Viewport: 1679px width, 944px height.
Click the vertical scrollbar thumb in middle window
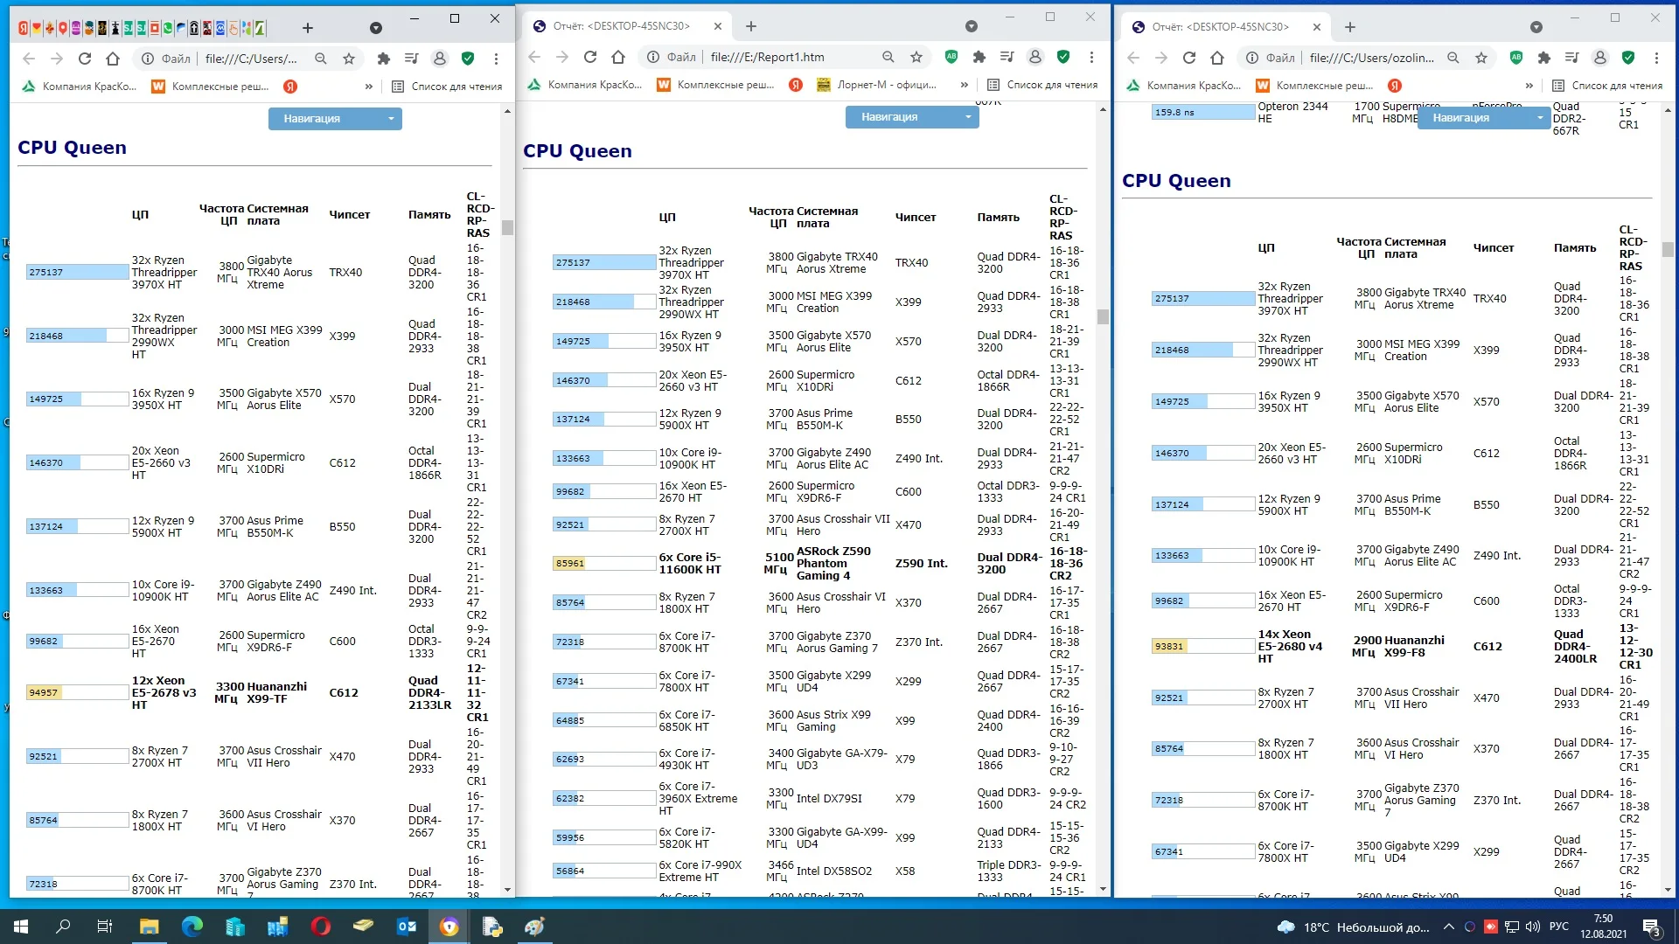coord(1103,316)
